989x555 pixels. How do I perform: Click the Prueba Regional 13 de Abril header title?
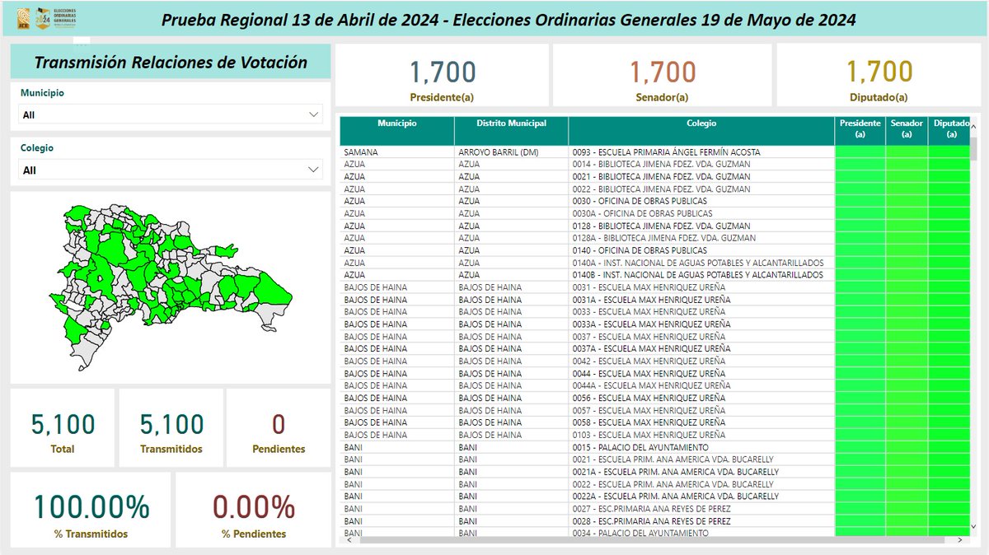[509, 20]
